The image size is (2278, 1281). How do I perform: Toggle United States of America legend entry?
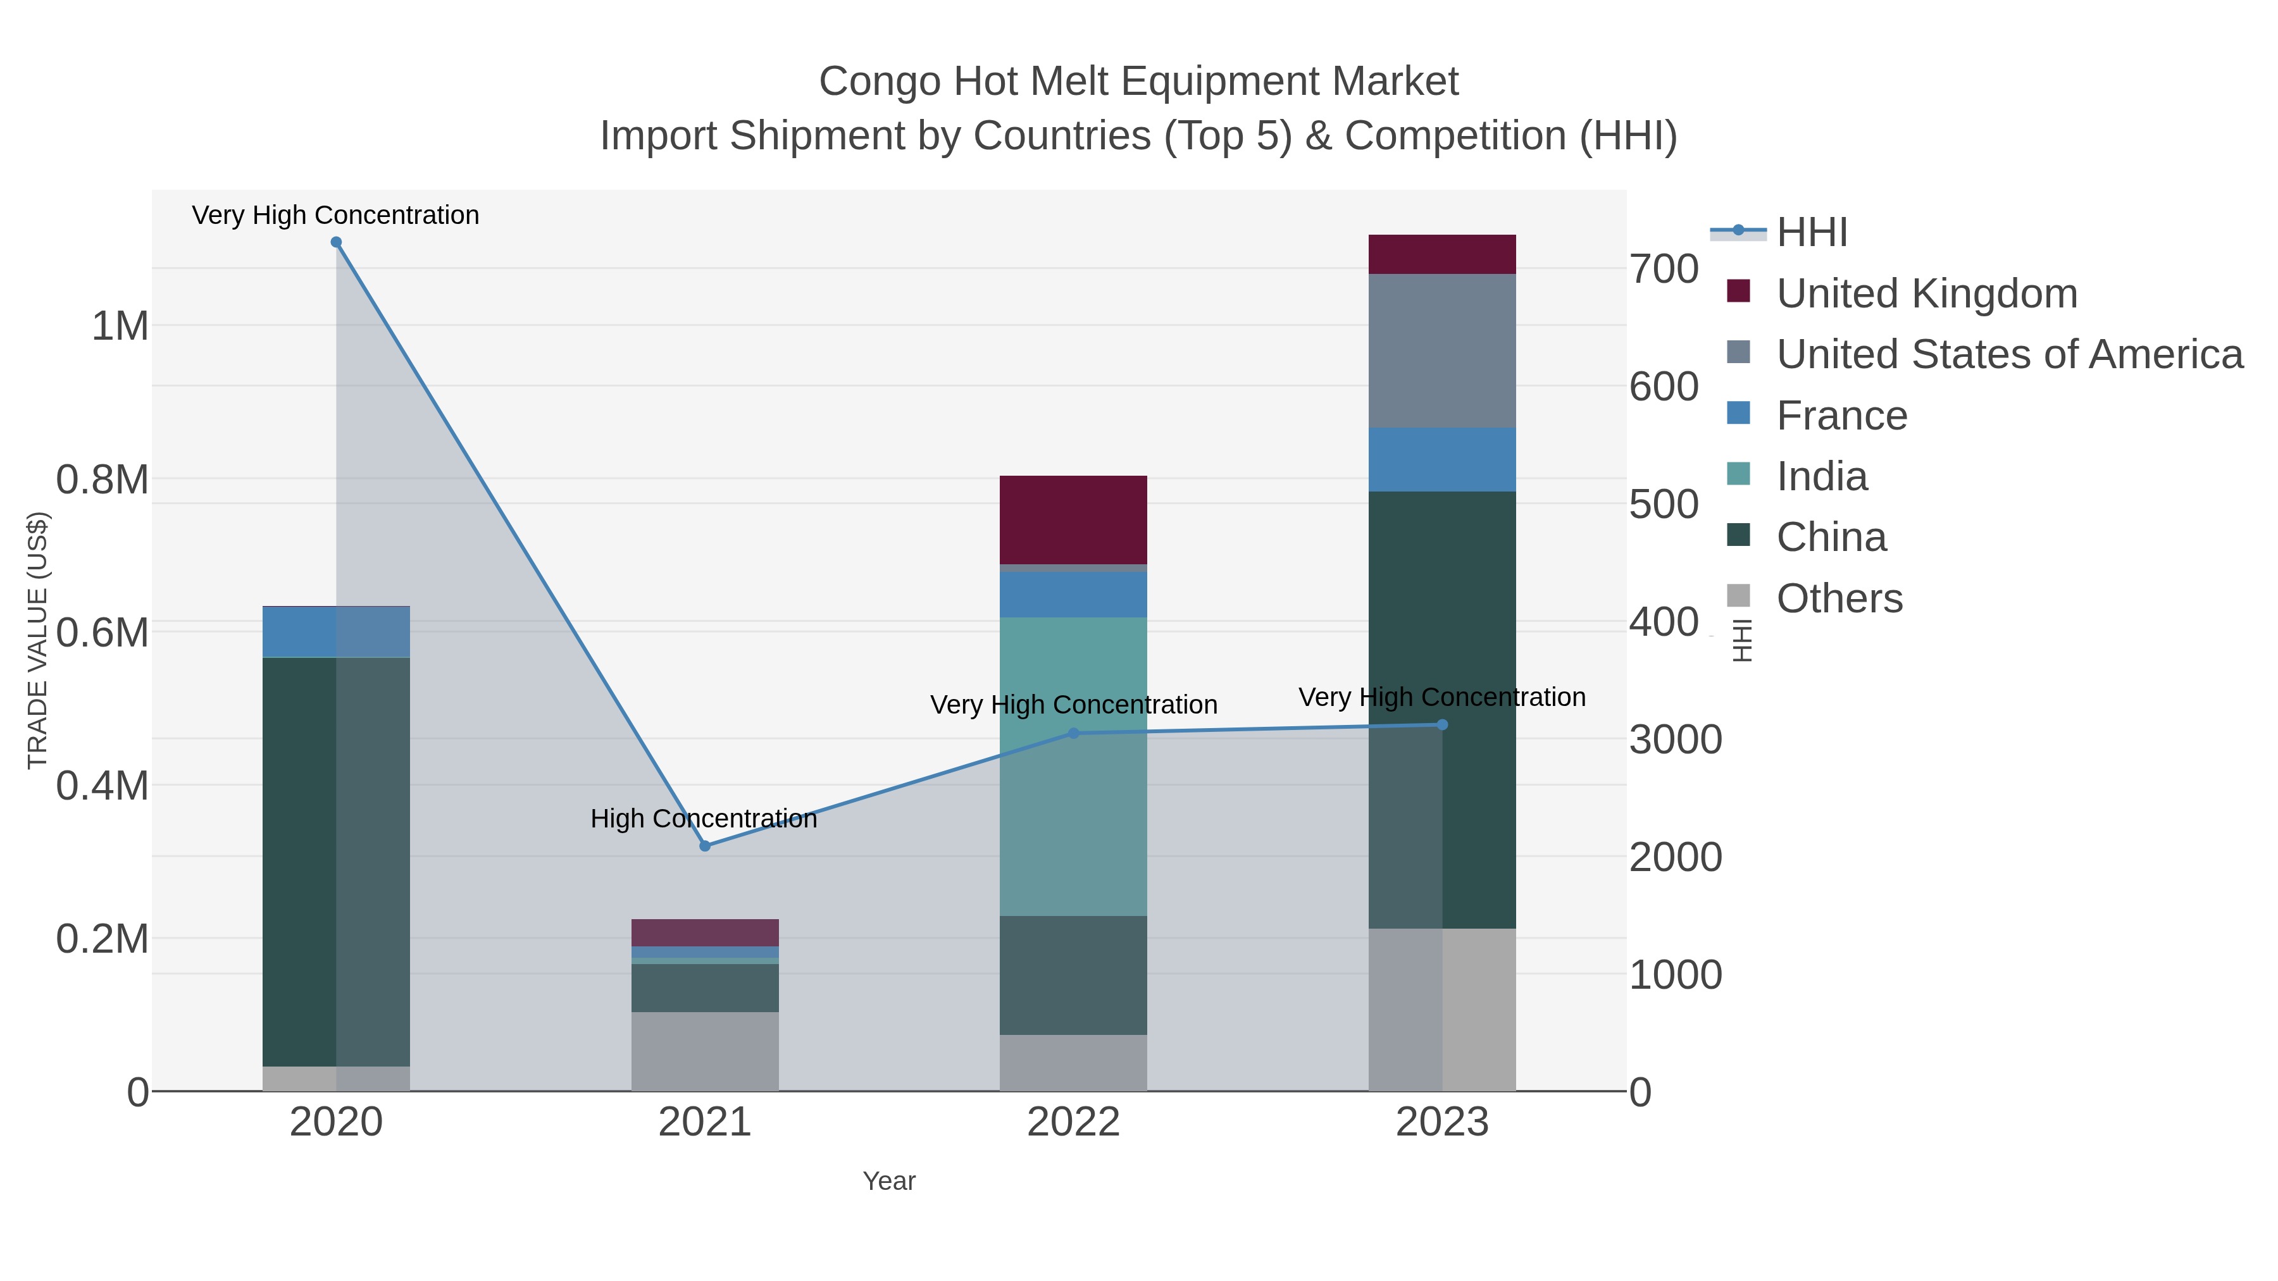pos(1984,354)
